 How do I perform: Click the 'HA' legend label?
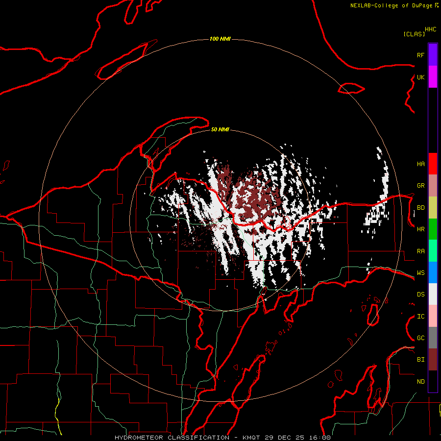coord(420,164)
